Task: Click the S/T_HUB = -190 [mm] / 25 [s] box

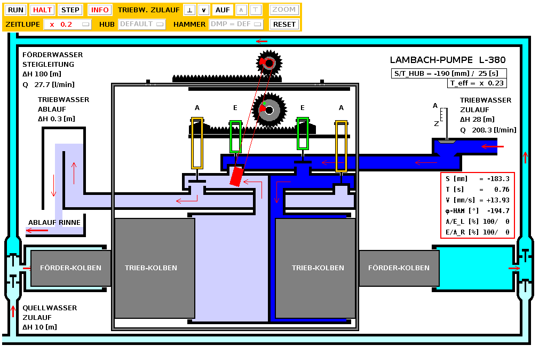Action: (x=449, y=73)
